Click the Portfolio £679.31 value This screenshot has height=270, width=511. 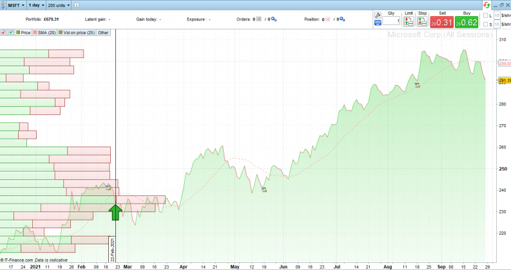(51, 19)
